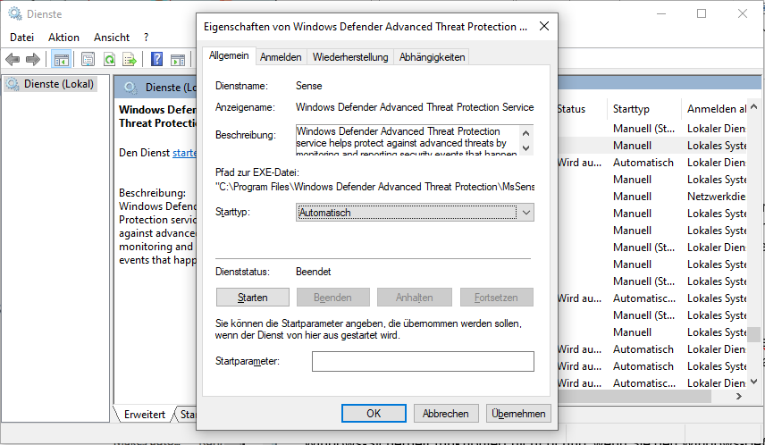Cancel the dialog with Abbrechen
The height and width of the screenshot is (445, 765).
(x=445, y=414)
